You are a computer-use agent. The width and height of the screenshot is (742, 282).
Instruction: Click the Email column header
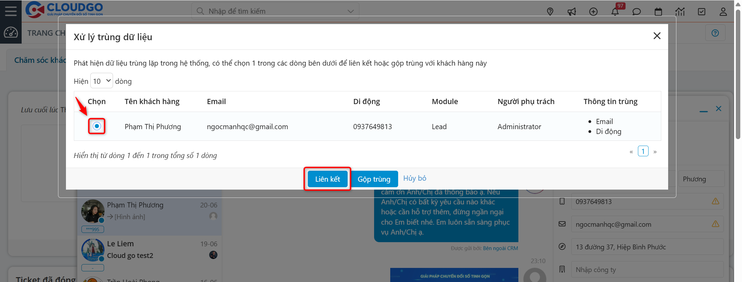coord(216,101)
